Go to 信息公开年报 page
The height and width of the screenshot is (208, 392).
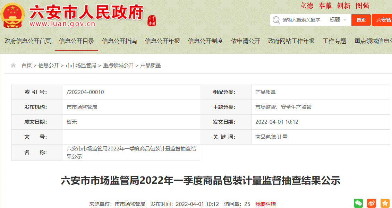pyautogui.click(x=162, y=41)
